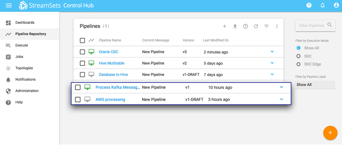The image size is (342, 145).
Task: Click the Administration shield sidebar icon
Action: click(x=8, y=91)
